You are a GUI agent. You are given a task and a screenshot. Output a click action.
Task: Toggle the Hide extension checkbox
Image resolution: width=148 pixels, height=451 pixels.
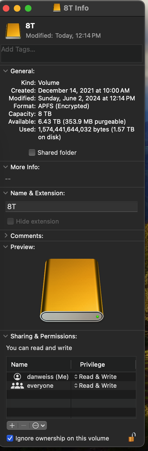pyautogui.click(x=10, y=221)
